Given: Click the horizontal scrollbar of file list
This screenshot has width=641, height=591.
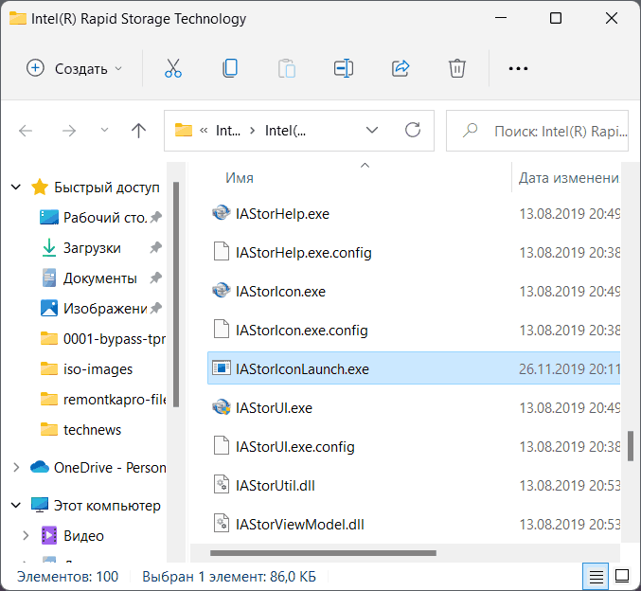Looking at the screenshot, I should 323,553.
